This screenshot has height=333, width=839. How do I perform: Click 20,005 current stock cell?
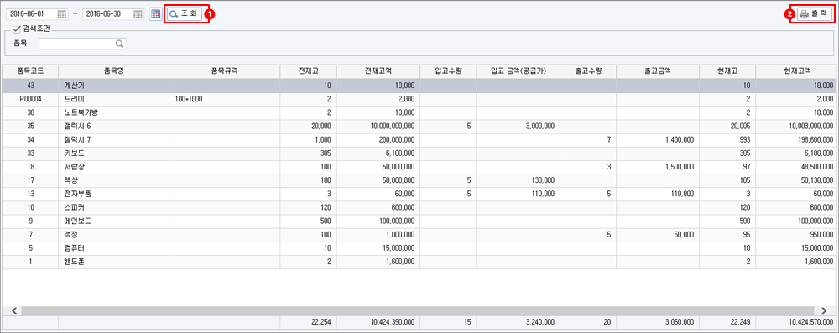[x=727, y=127]
